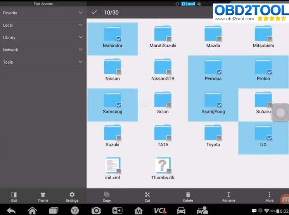The height and width of the screenshot is (215, 289).
Task: Check the Nissan folder checkbox
Action: 119,72
